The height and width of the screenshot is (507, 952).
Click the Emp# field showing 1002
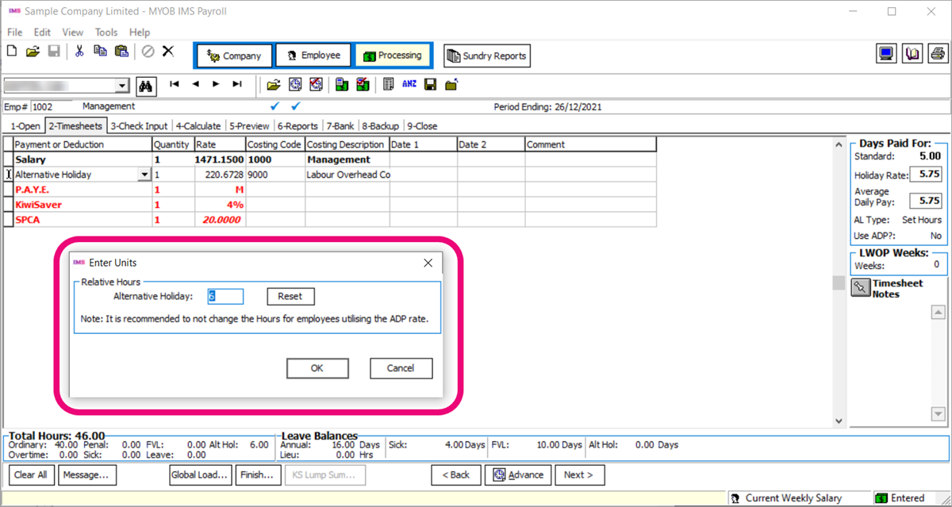51,106
